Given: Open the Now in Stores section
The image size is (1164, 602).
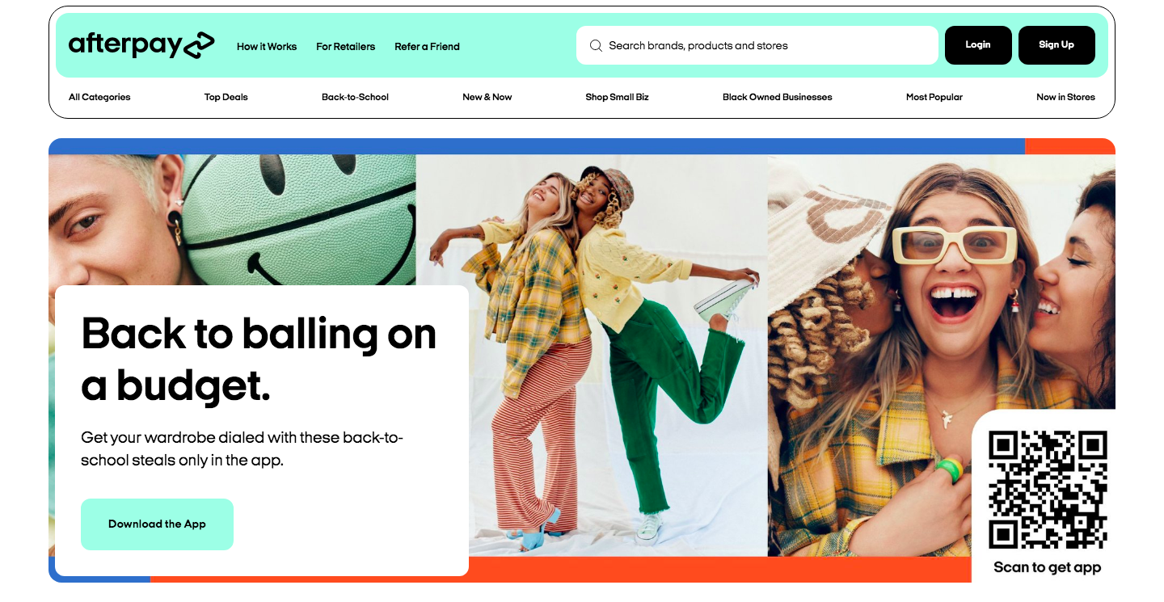Looking at the screenshot, I should (x=1065, y=97).
